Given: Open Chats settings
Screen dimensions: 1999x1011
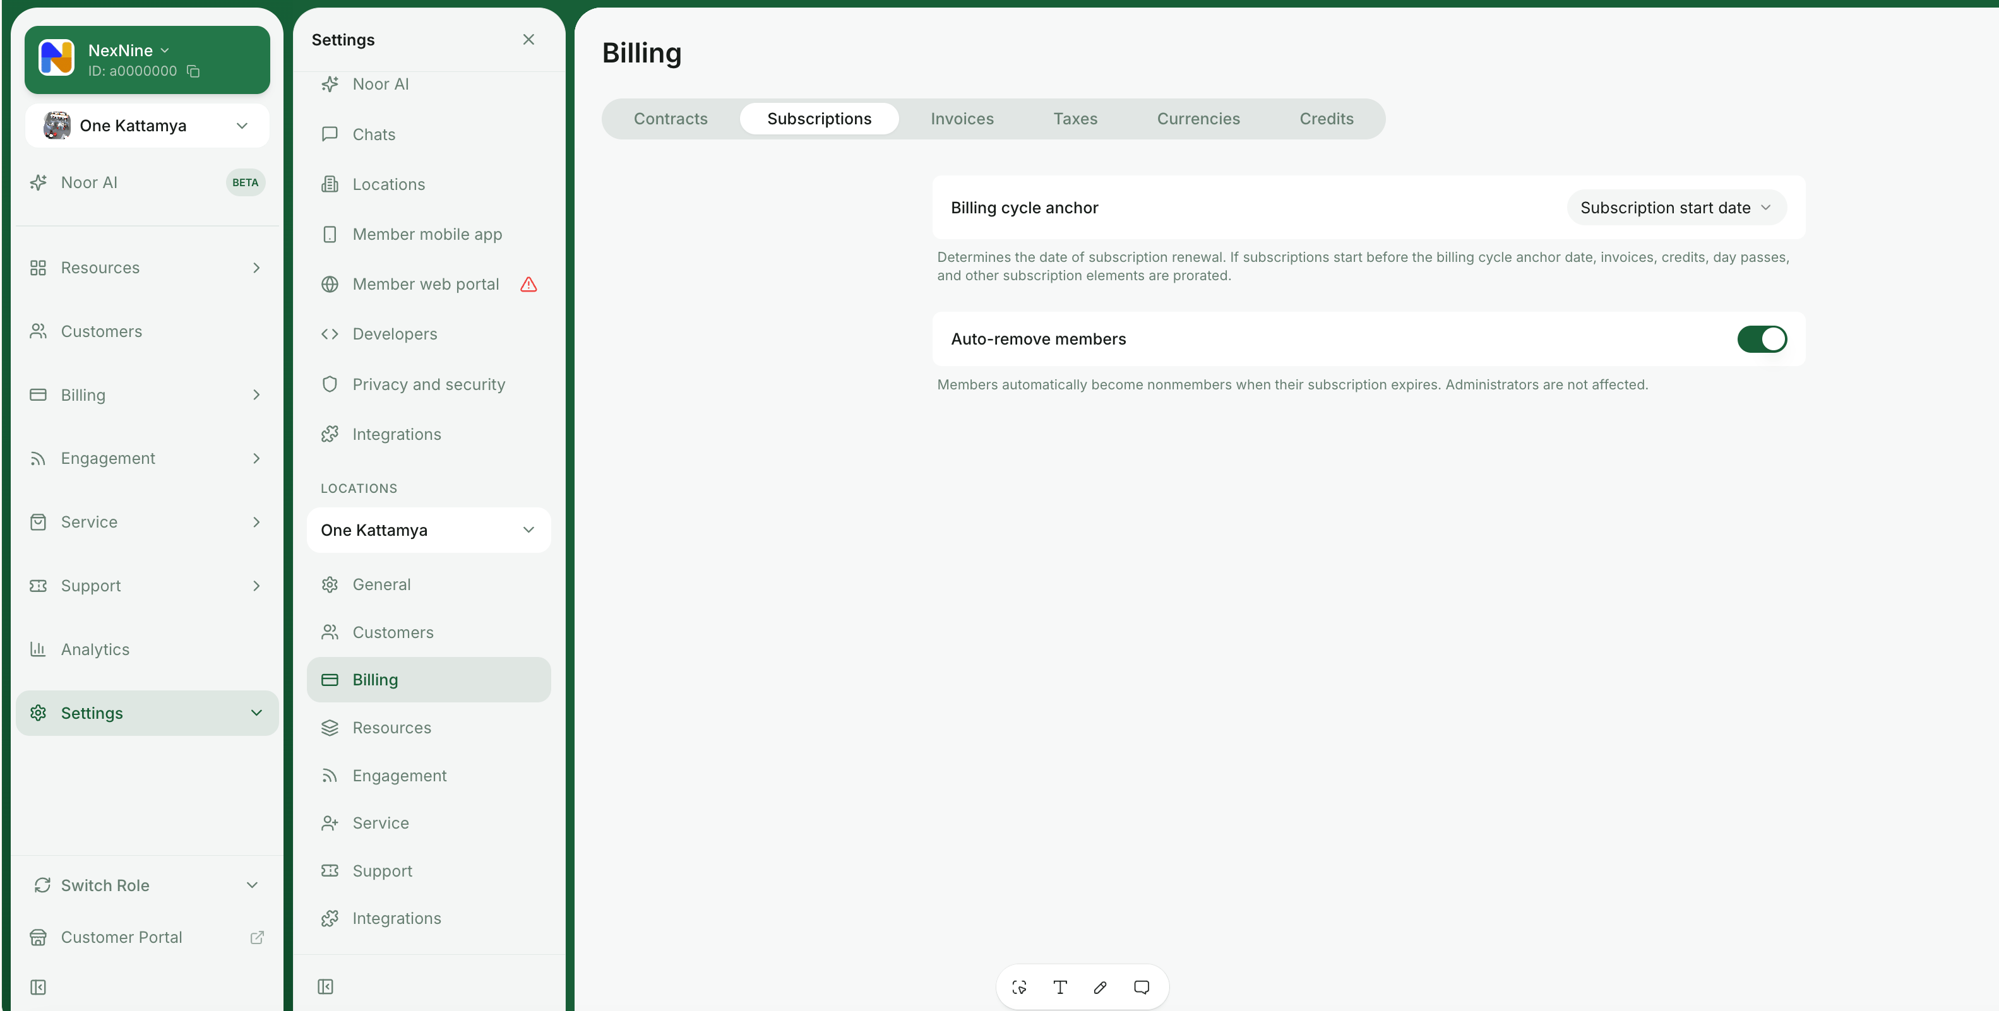Looking at the screenshot, I should pos(428,134).
